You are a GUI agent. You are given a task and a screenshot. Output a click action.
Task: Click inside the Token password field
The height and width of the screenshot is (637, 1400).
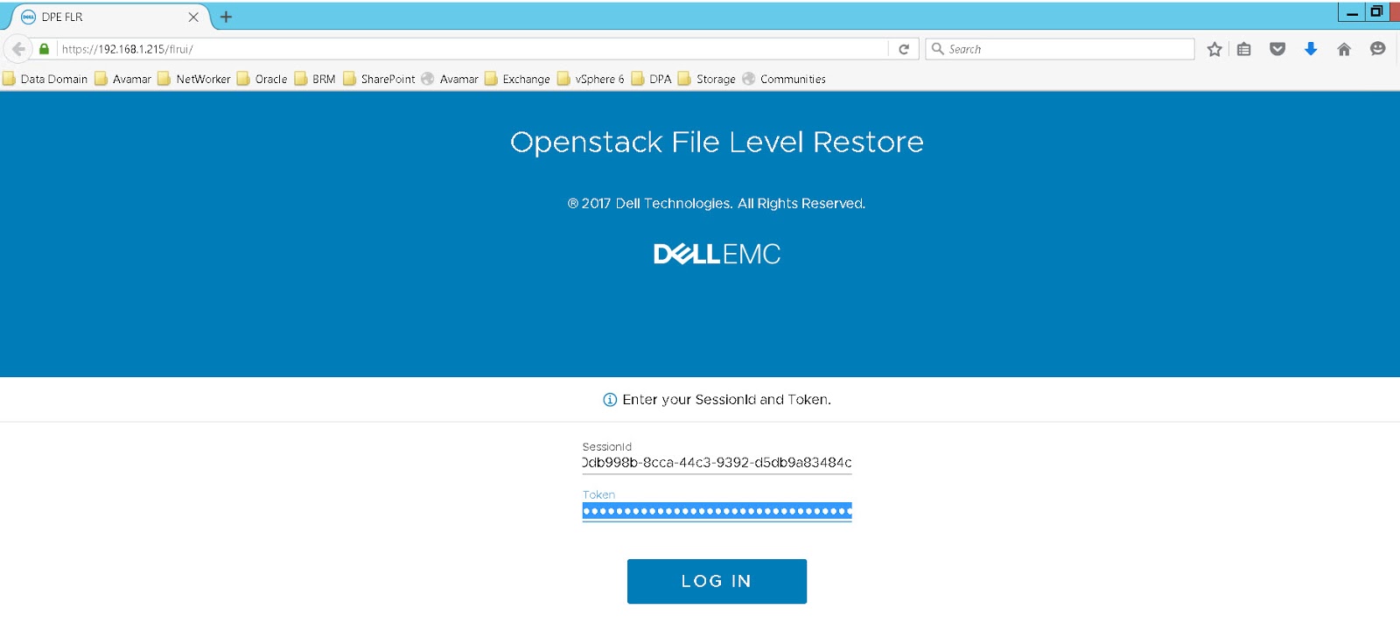717,511
